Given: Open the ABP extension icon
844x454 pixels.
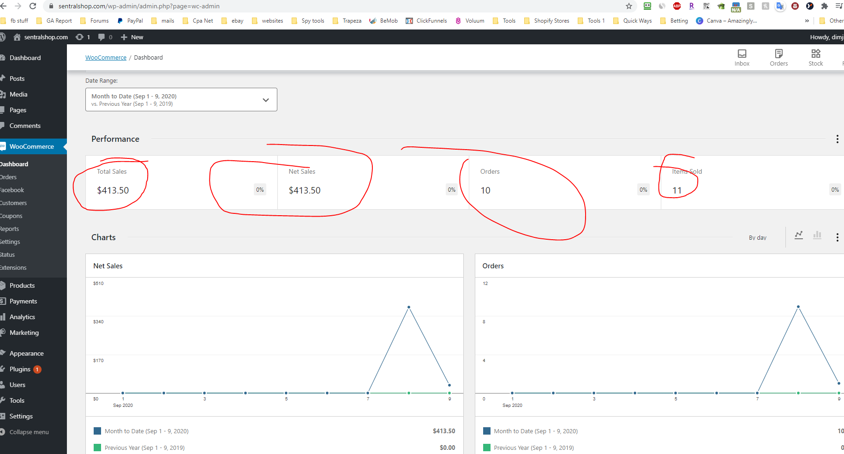Looking at the screenshot, I should 677,6.
